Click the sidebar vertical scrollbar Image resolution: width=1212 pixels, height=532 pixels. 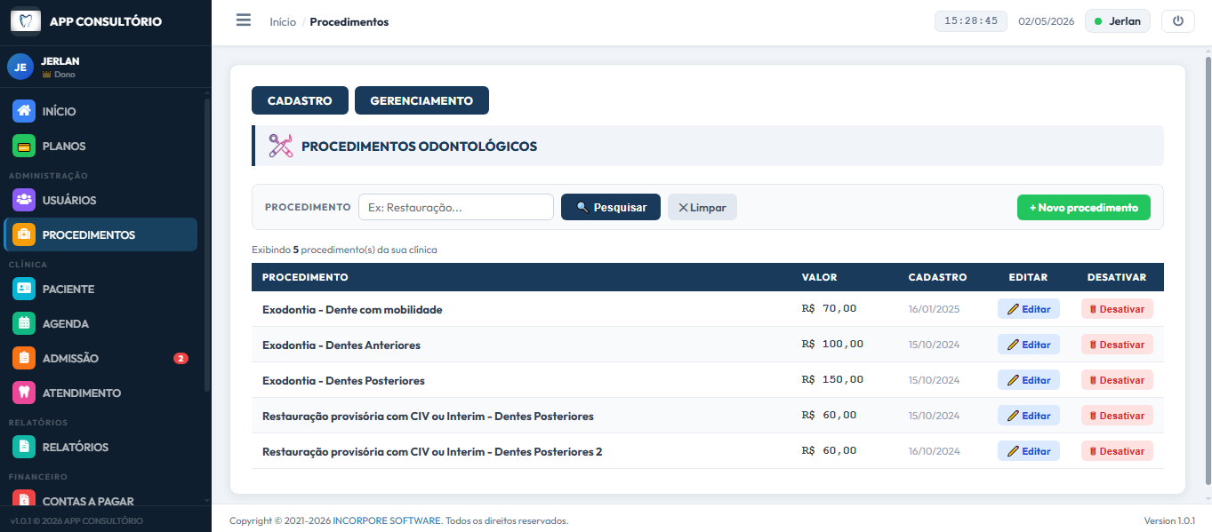point(207,244)
